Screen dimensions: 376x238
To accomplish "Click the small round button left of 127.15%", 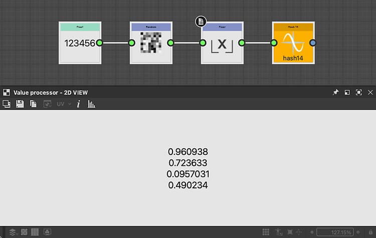I will [312, 232].
